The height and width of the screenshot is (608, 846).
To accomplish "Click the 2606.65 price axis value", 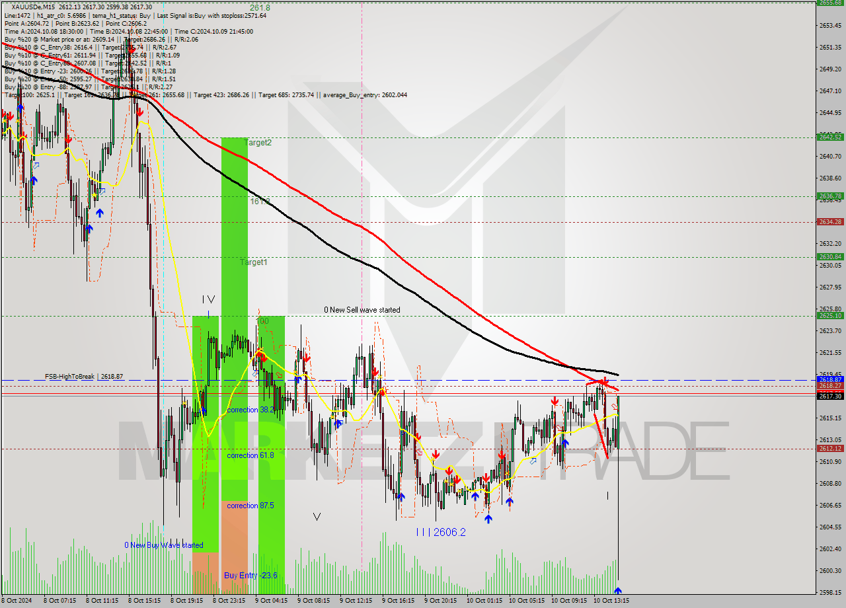I will (830, 505).
